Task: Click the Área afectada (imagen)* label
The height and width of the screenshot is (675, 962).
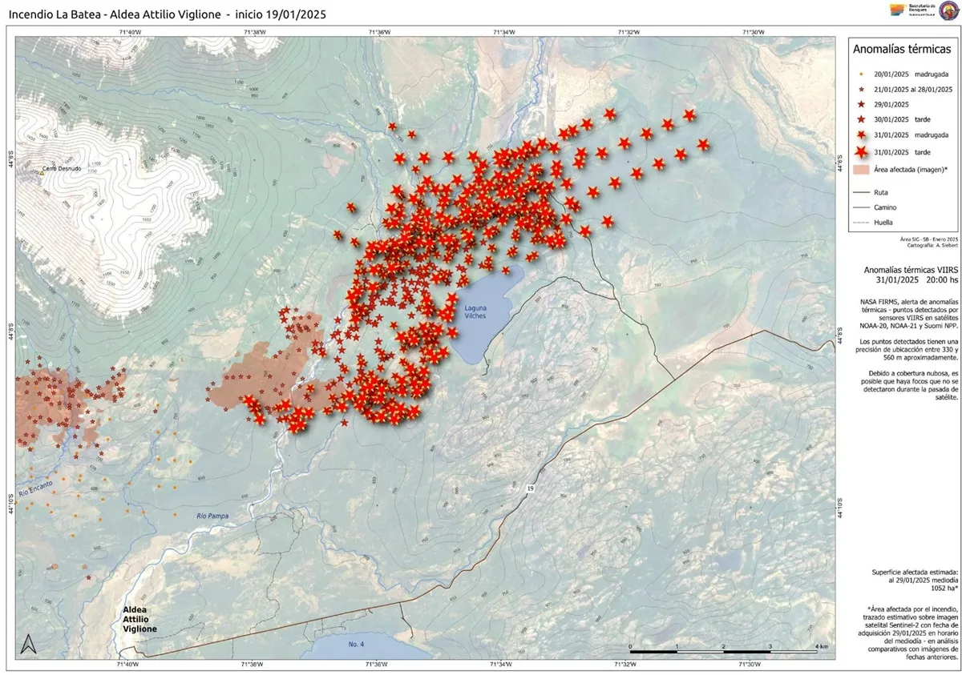Action: pos(911,169)
